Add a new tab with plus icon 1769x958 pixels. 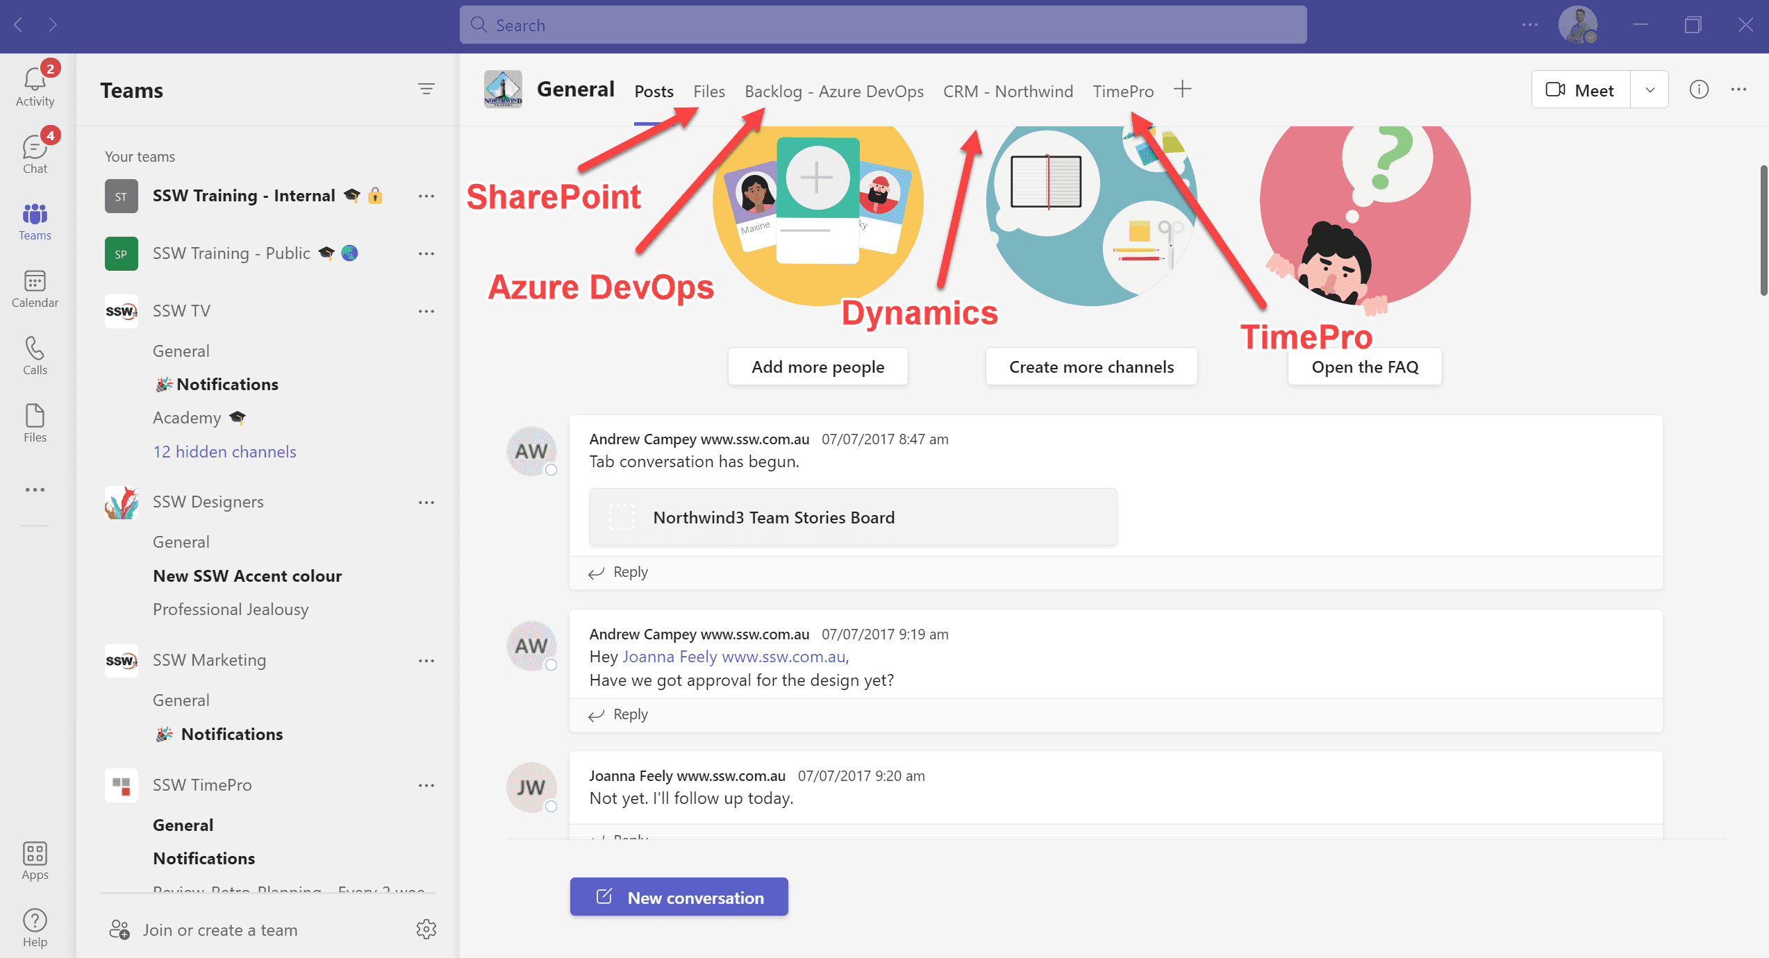1182,90
